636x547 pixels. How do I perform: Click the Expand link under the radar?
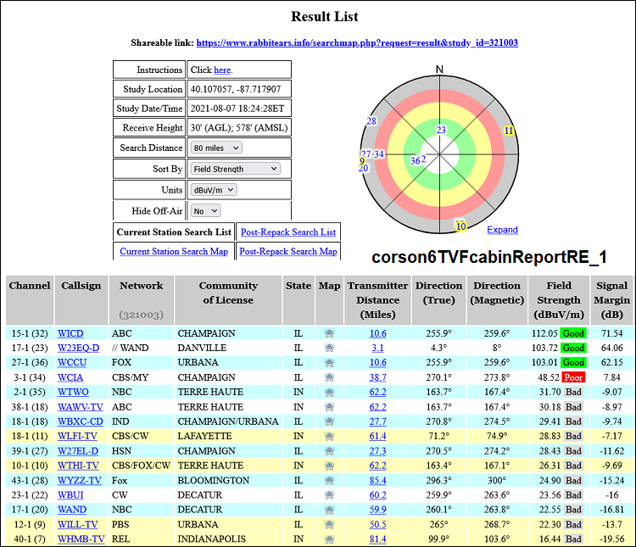click(502, 230)
